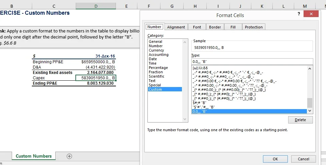The height and width of the screenshot is (165, 326).
Task: Go to the Border tab
Action: click(x=215, y=27)
